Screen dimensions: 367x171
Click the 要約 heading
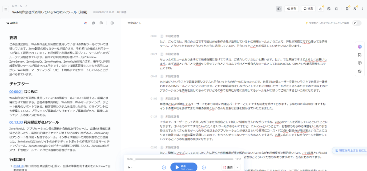pos(13,38)
